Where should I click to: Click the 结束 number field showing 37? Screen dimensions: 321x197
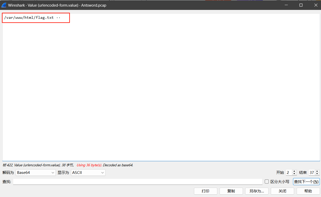click(312, 173)
